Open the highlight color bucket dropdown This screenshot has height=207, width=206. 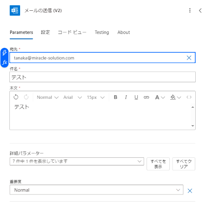(x=176, y=97)
